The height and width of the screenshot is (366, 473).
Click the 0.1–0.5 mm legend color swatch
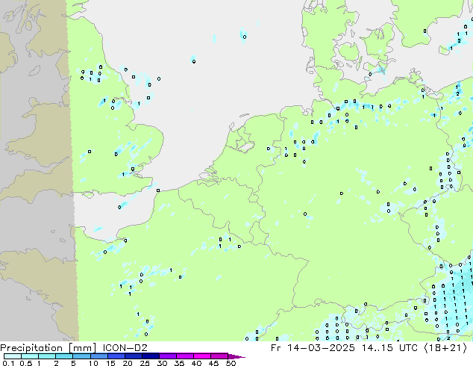coord(13,356)
